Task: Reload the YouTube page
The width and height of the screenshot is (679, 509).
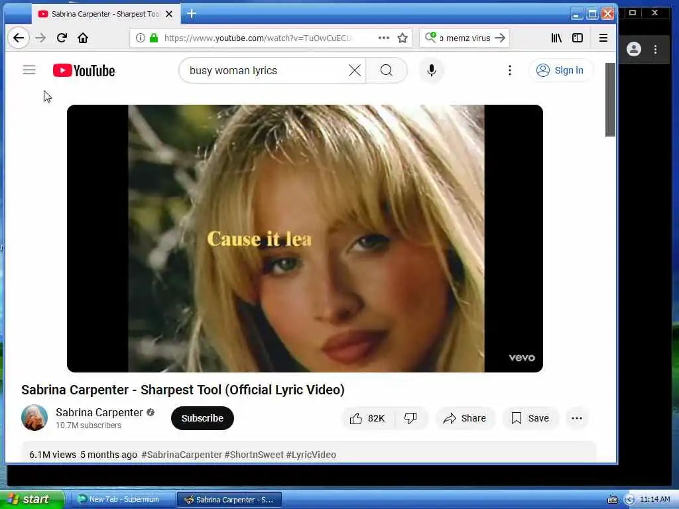Action: 62,38
